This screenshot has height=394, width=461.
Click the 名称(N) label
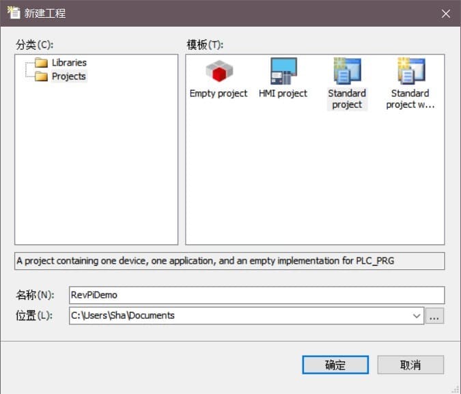click(35, 295)
